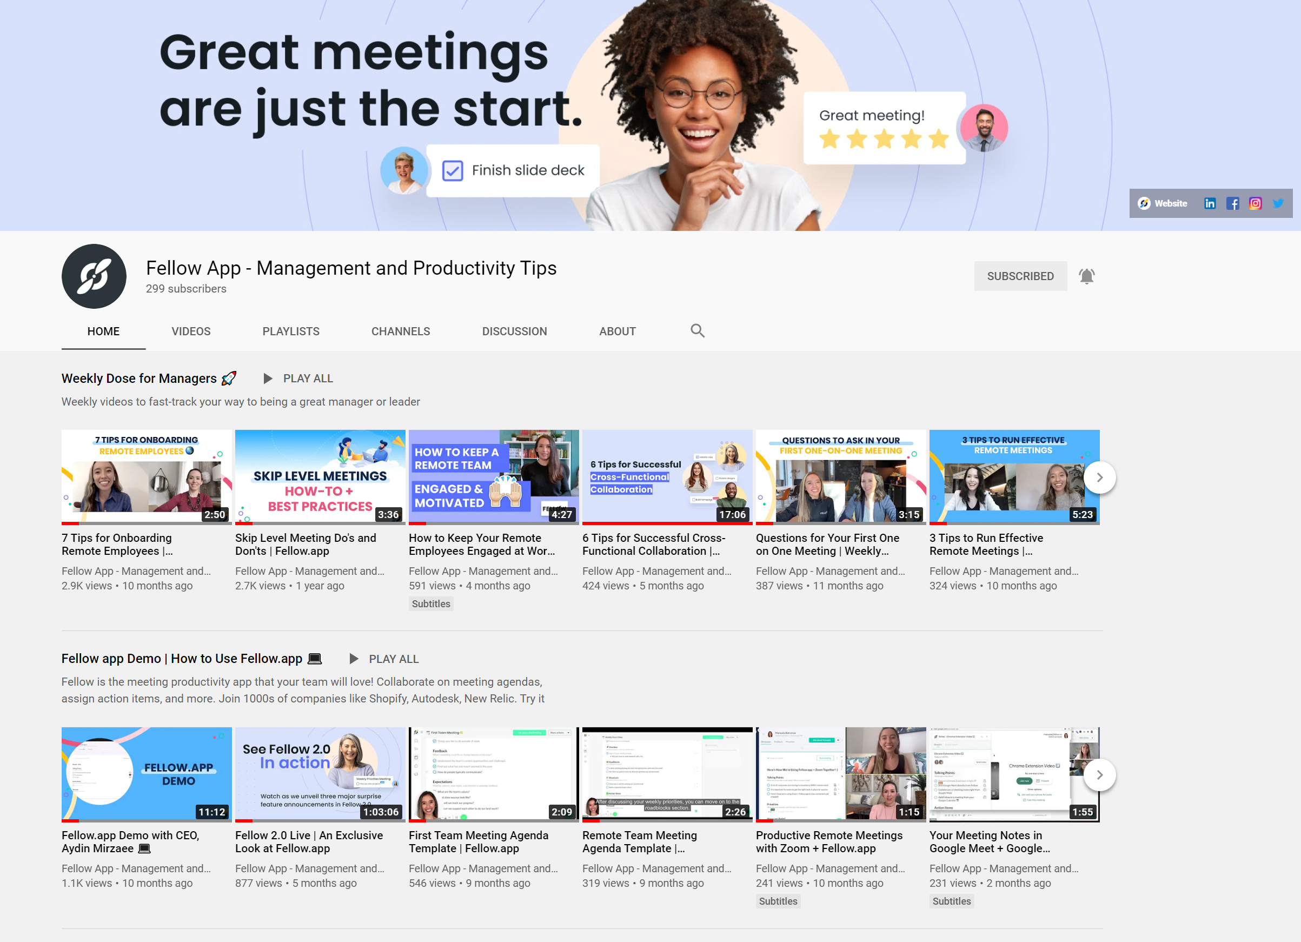Open the LinkedIn icon in the banner

click(x=1209, y=203)
